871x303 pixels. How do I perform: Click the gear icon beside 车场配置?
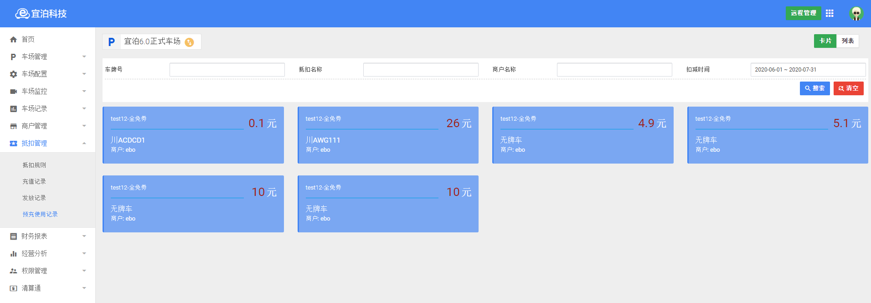14,74
